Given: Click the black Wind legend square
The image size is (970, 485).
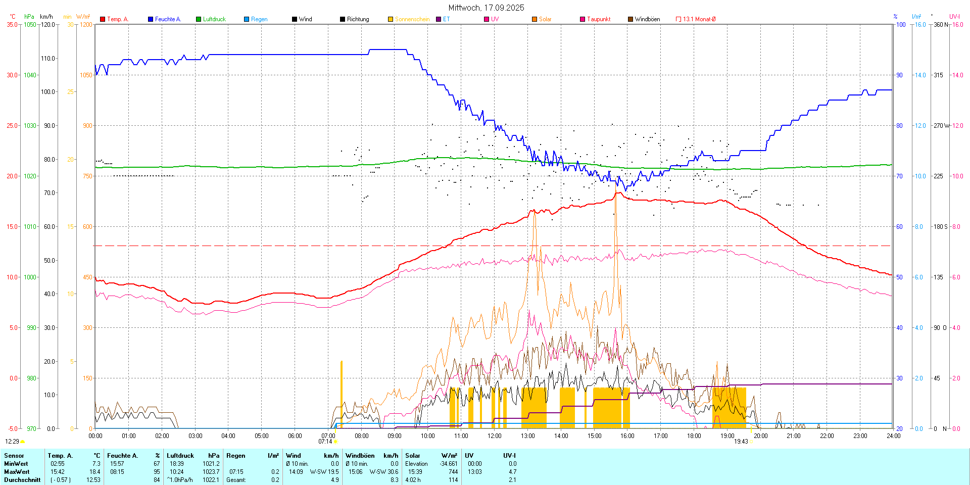Looking at the screenshot, I should (x=295, y=19).
